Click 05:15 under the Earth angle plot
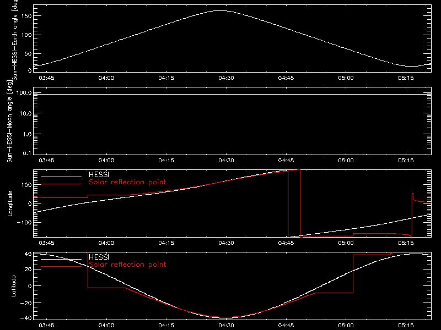This screenshot has width=441, height=330. pos(406,78)
